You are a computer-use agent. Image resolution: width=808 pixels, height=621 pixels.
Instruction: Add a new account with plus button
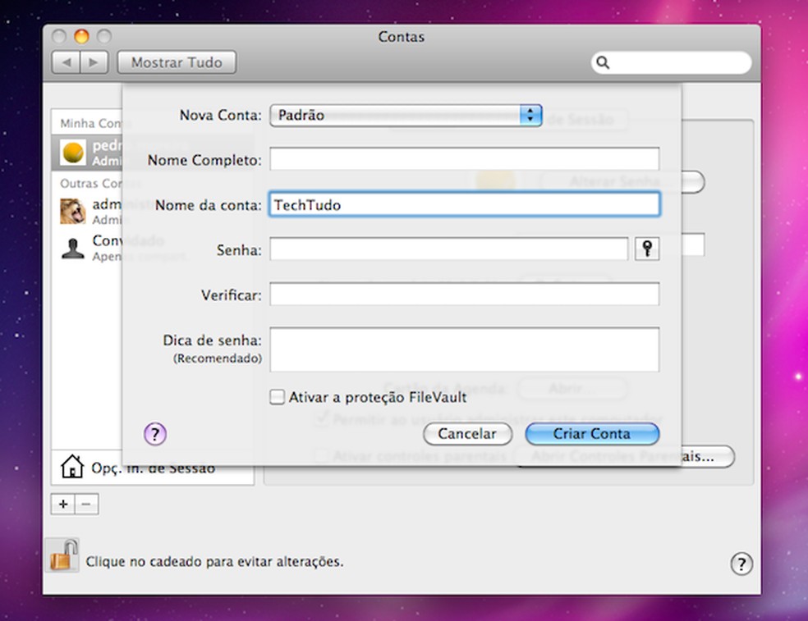coord(63,505)
